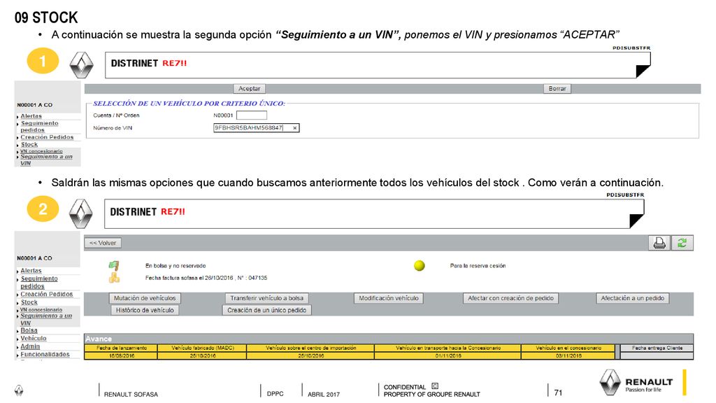Screen dimensions: 716x403
Task: Go back with the '<< Volver' button
Action: (103, 243)
